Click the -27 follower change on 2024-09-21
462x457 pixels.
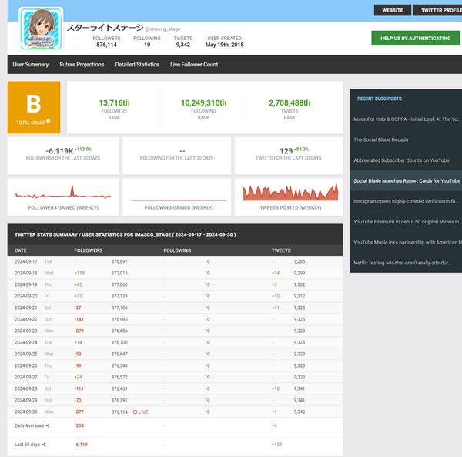(x=78, y=307)
